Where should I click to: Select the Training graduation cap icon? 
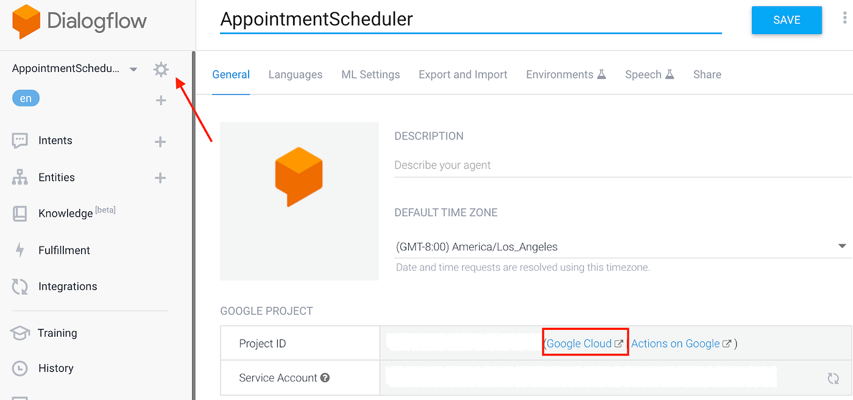pyautogui.click(x=20, y=333)
